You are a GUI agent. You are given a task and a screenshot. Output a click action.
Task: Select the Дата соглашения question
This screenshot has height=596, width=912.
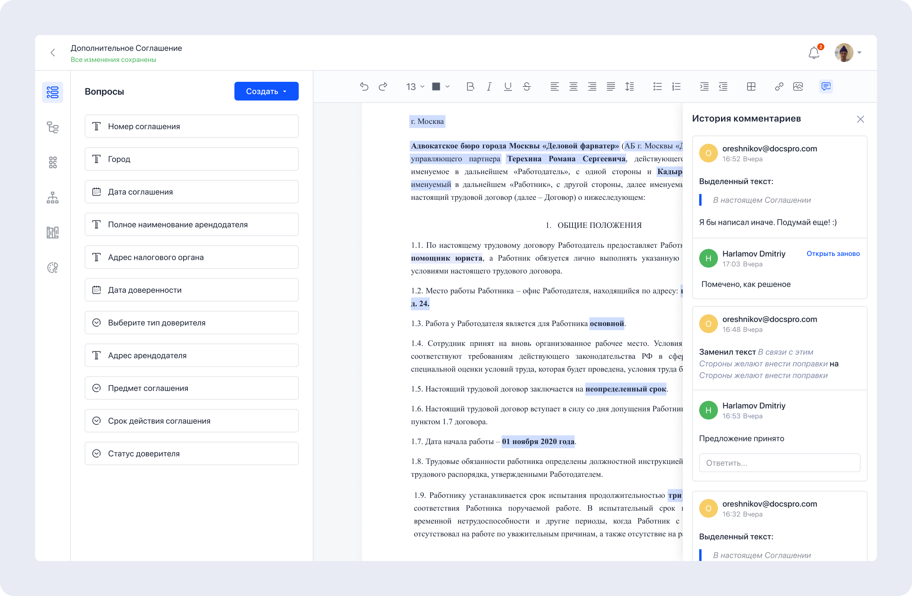click(x=191, y=192)
